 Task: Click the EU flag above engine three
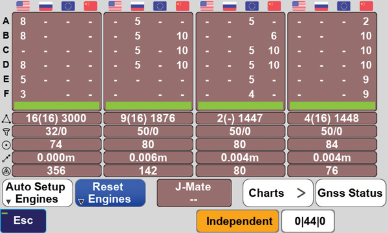pyautogui.click(x=252, y=6)
